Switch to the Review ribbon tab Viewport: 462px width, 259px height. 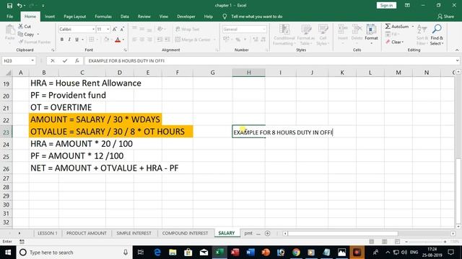coord(144,17)
